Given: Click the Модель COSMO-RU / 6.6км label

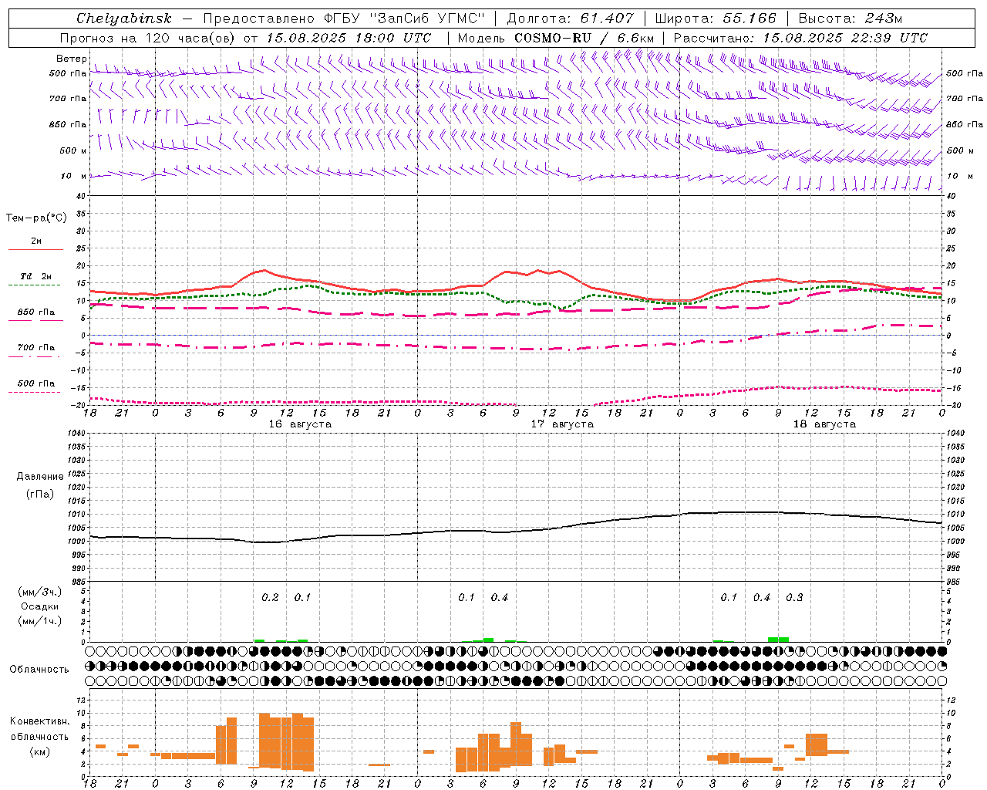Looking at the screenshot, I should [x=556, y=38].
